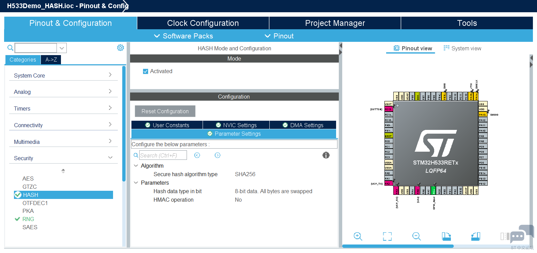537x253 pixels.
Task: Zoom out of the pinout view
Action: 416,236
